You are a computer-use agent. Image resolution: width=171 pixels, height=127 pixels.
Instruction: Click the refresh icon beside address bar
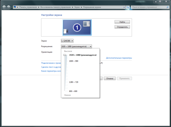pyautogui.click(x=128, y=7)
